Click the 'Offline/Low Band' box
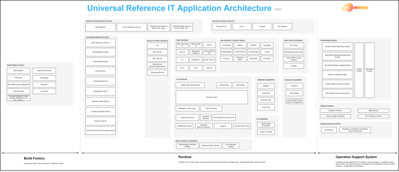399x172 pixels. pyautogui.click(x=240, y=59)
